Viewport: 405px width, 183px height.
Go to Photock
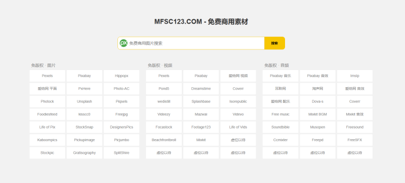tap(47, 102)
